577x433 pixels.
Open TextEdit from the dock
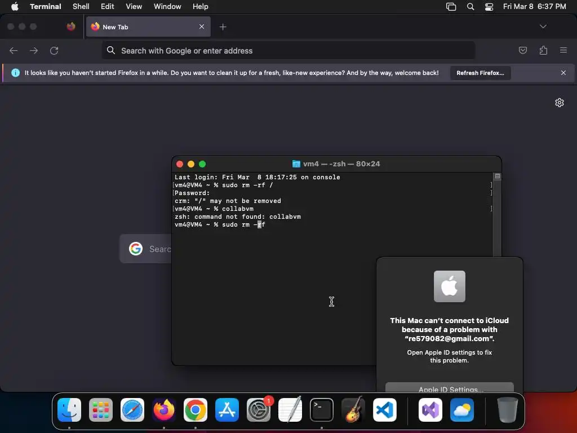point(290,409)
